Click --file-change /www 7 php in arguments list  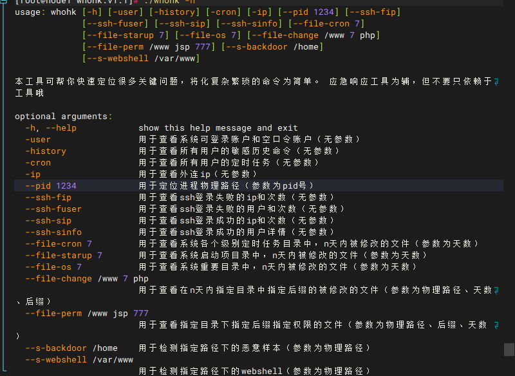click(x=87, y=279)
